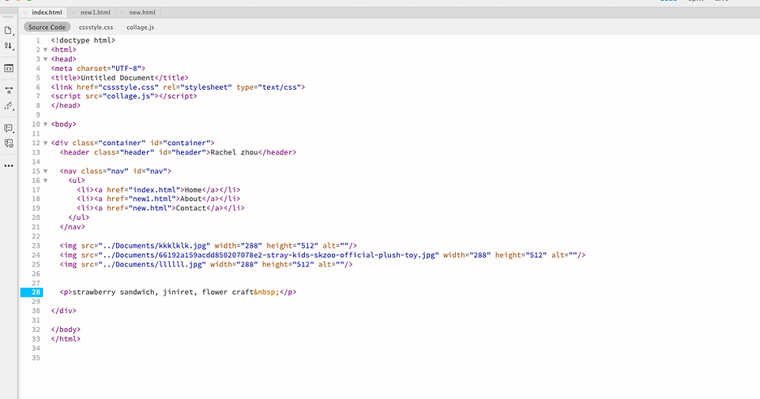The height and width of the screenshot is (399, 760).
Task: Collapse the nav block on line 15
Action: [46, 171]
